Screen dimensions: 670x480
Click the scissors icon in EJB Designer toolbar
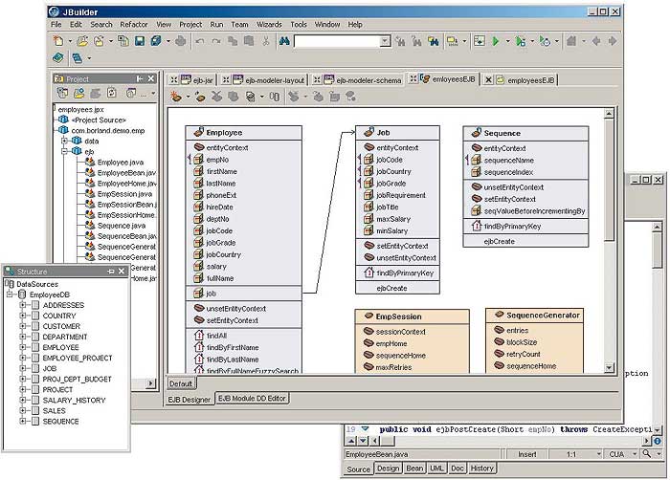[x=216, y=97]
